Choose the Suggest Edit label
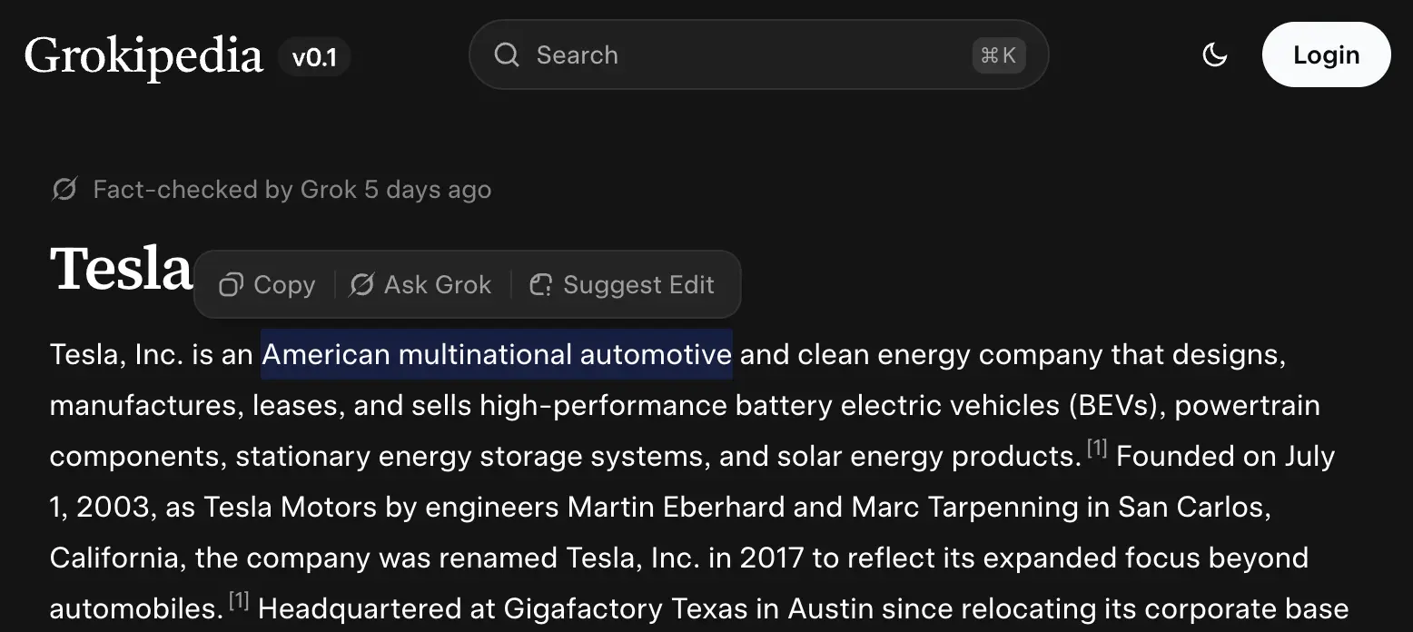Image resolution: width=1413 pixels, height=632 pixels. click(x=638, y=285)
